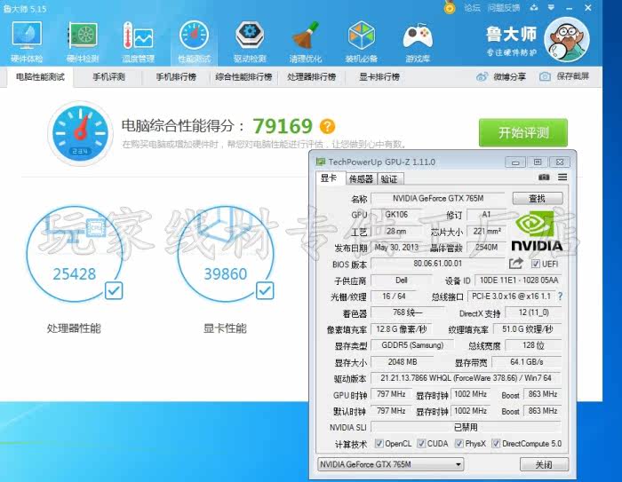The width and height of the screenshot is (622, 482).
Task: Click the 处理器性能 score circle 25428
Action: [x=74, y=254]
